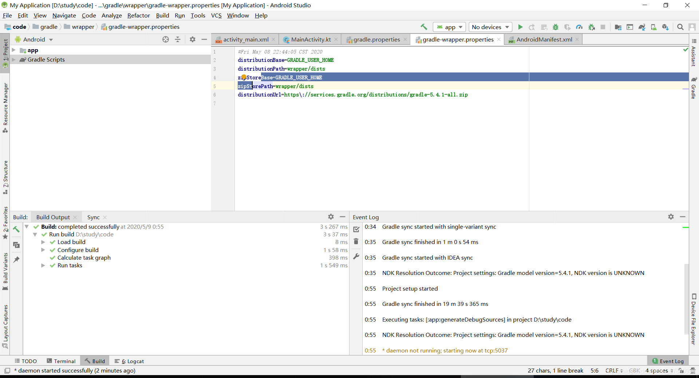Switch to AndroidManifest.xml editor tab
699x378 pixels.
pos(544,39)
